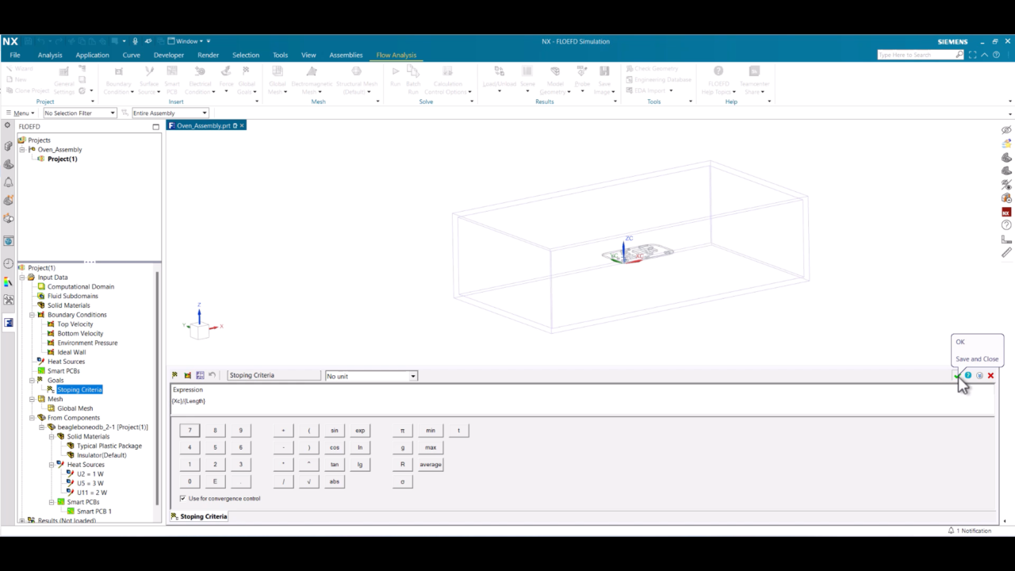This screenshot has height=571, width=1015.
Task: Click the NX red icon in right sidebar
Action: 1006,213
